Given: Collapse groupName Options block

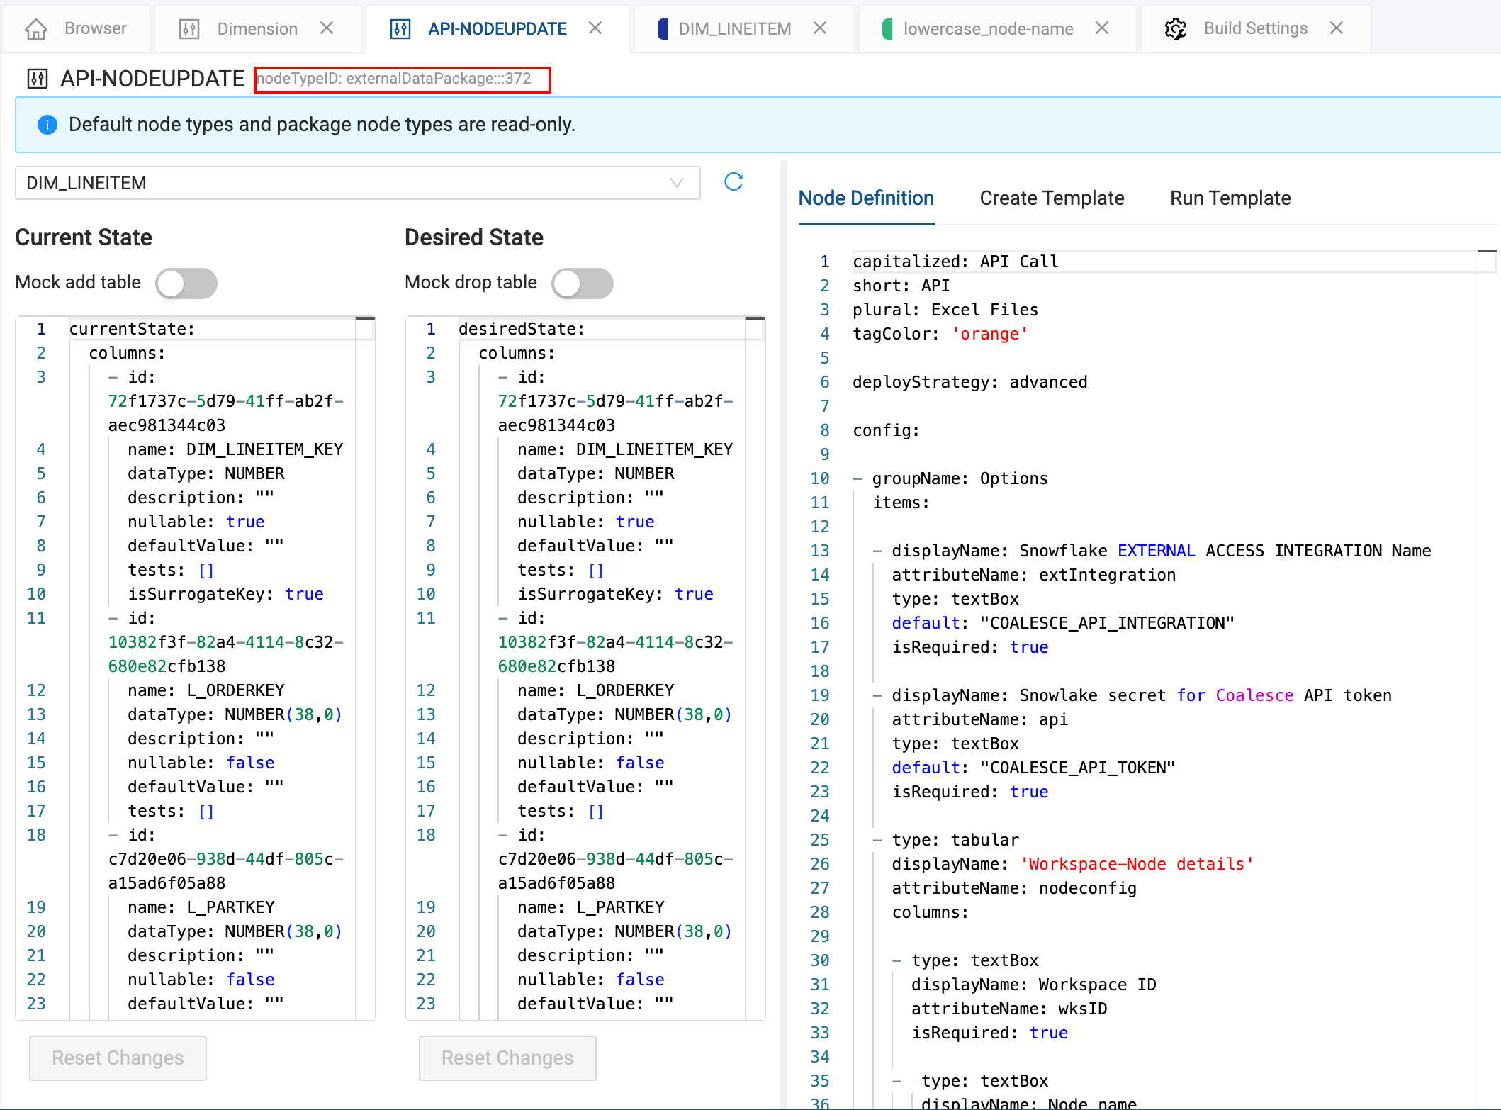Looking at the screenshot, I should [858, 478].
